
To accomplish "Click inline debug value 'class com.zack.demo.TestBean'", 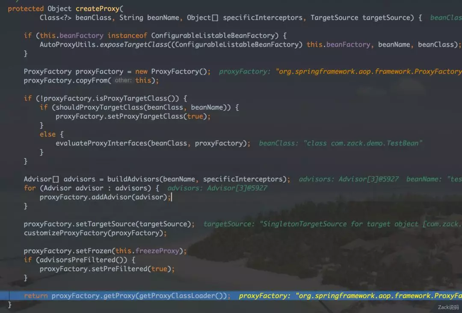I will [x=363, y=143].
